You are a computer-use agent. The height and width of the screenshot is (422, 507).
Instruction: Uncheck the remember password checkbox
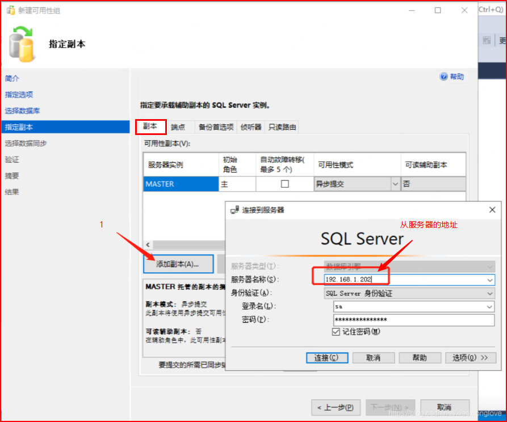click(x=336, y=331)
